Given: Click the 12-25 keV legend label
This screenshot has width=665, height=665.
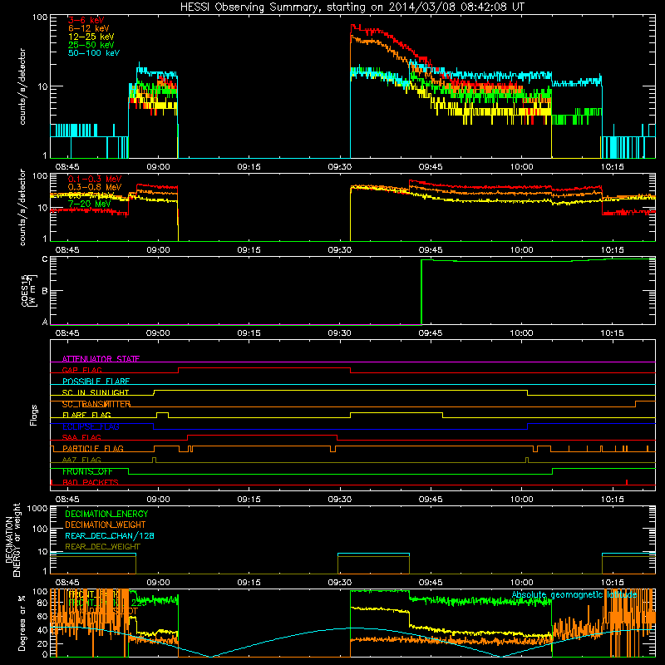Looking at the screenshot, I should coord(91,37).
